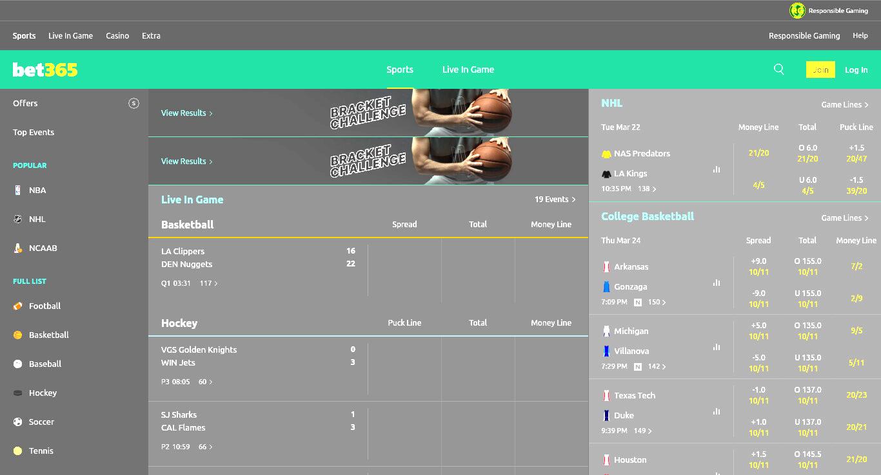Click the NHL logo icon in sidebar
The width and height of the screenshot is (881, 475).
(18, 219)
